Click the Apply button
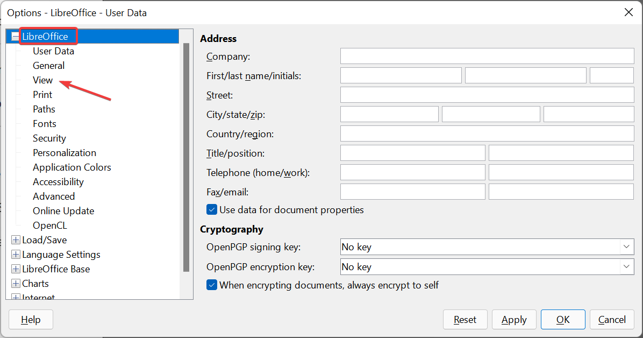 [x=513, y=320]
